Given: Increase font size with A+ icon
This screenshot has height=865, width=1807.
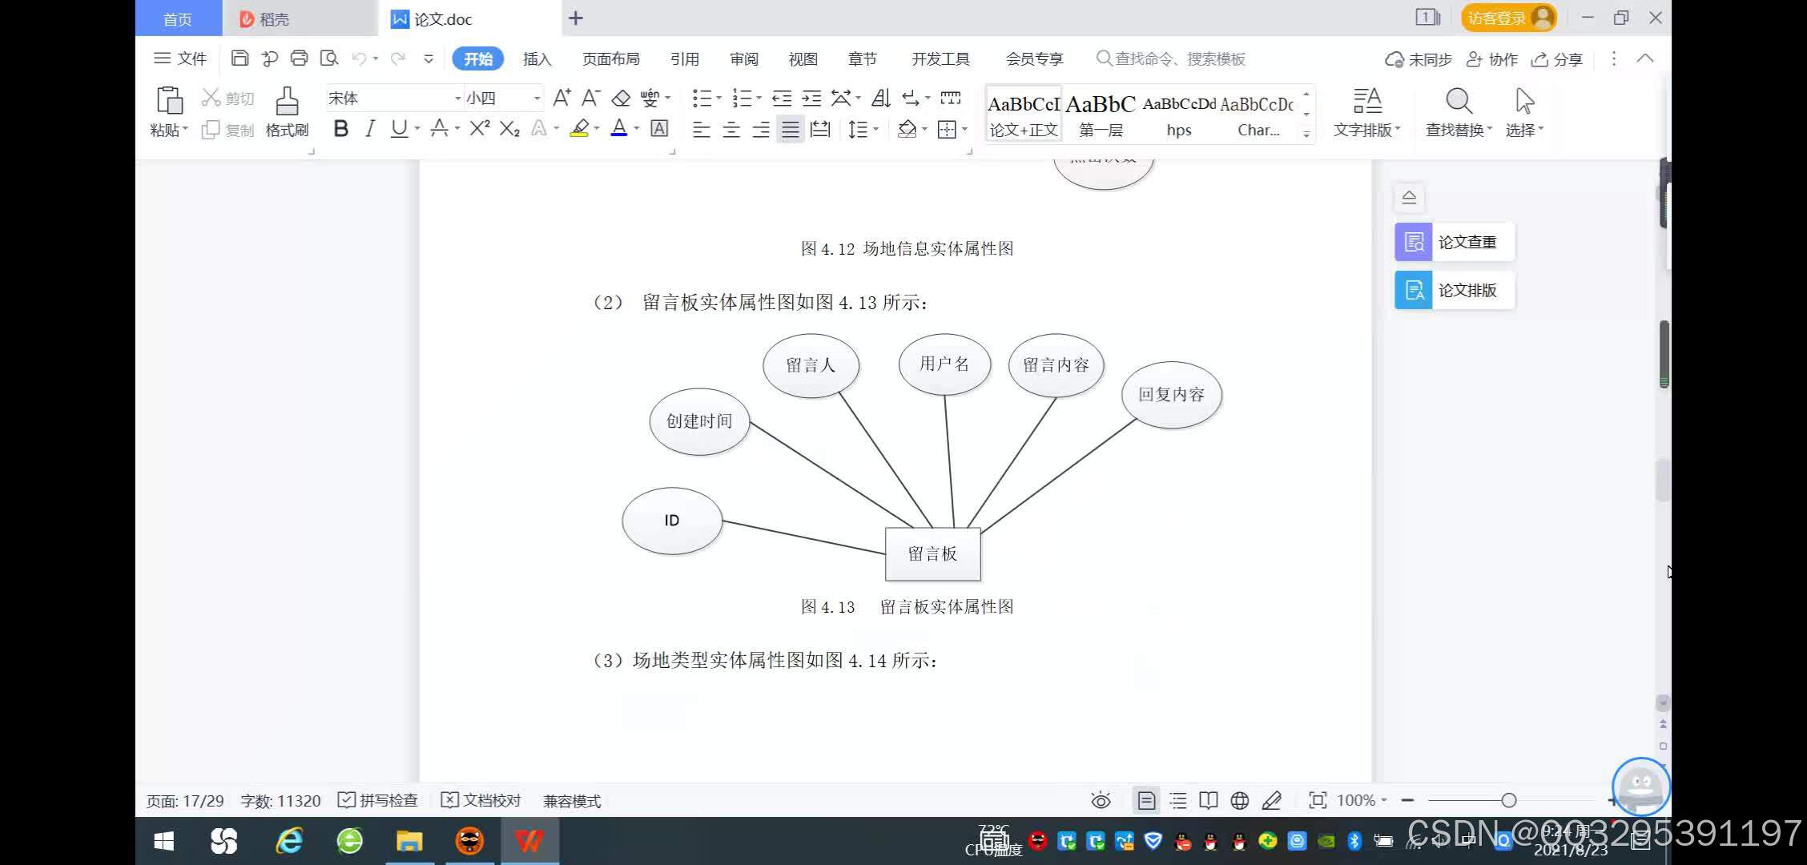Looking at the screenshot, I should (562, 98).
